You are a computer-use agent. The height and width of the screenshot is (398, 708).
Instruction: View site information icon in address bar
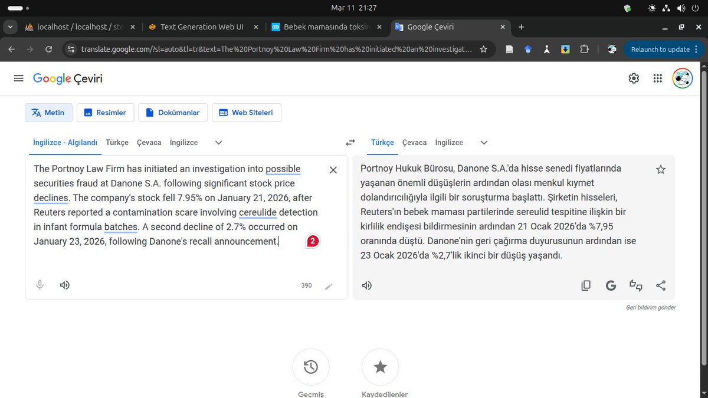(x=71, y=50)
